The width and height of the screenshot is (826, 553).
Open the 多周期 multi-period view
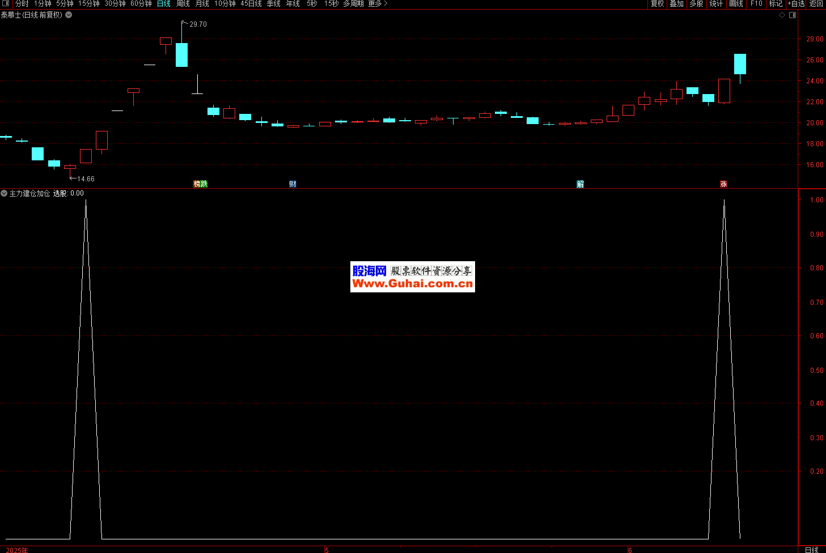[x=353, y=4]
